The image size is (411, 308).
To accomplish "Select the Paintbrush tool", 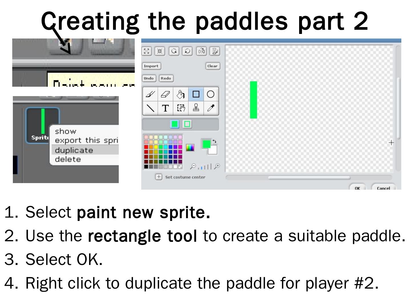I will click(x=150, y=94).
